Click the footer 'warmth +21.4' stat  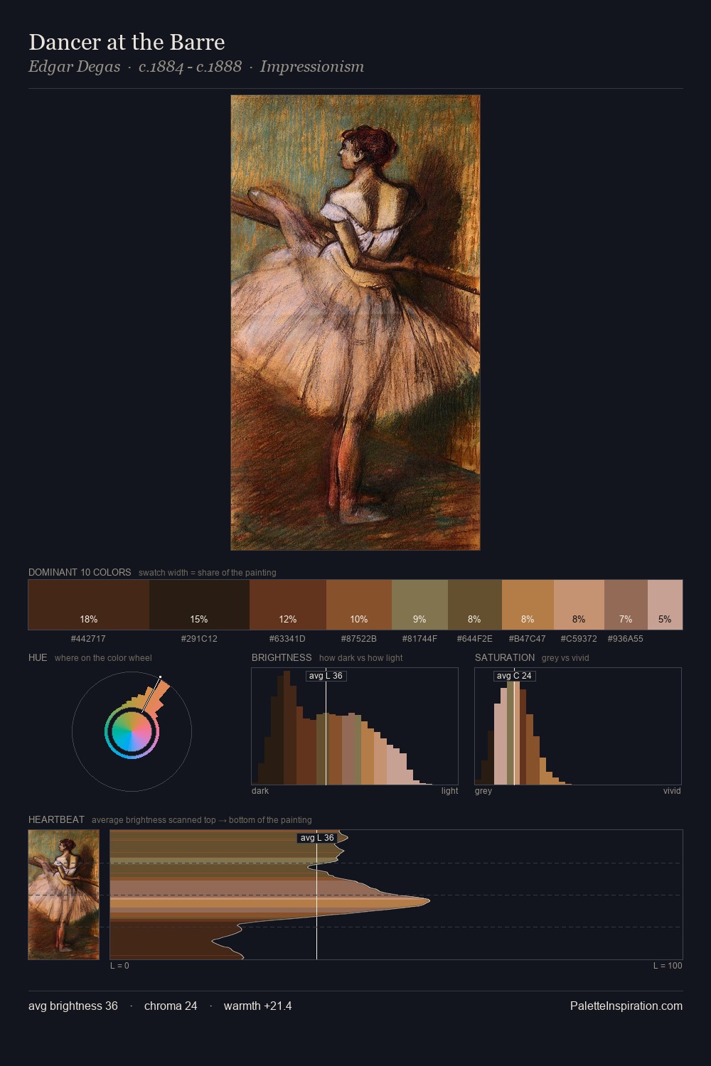point(258,1006)
